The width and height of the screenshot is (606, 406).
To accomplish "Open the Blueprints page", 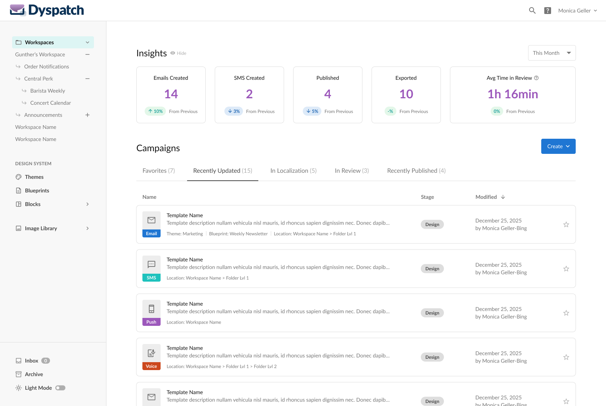I will 37,191.
